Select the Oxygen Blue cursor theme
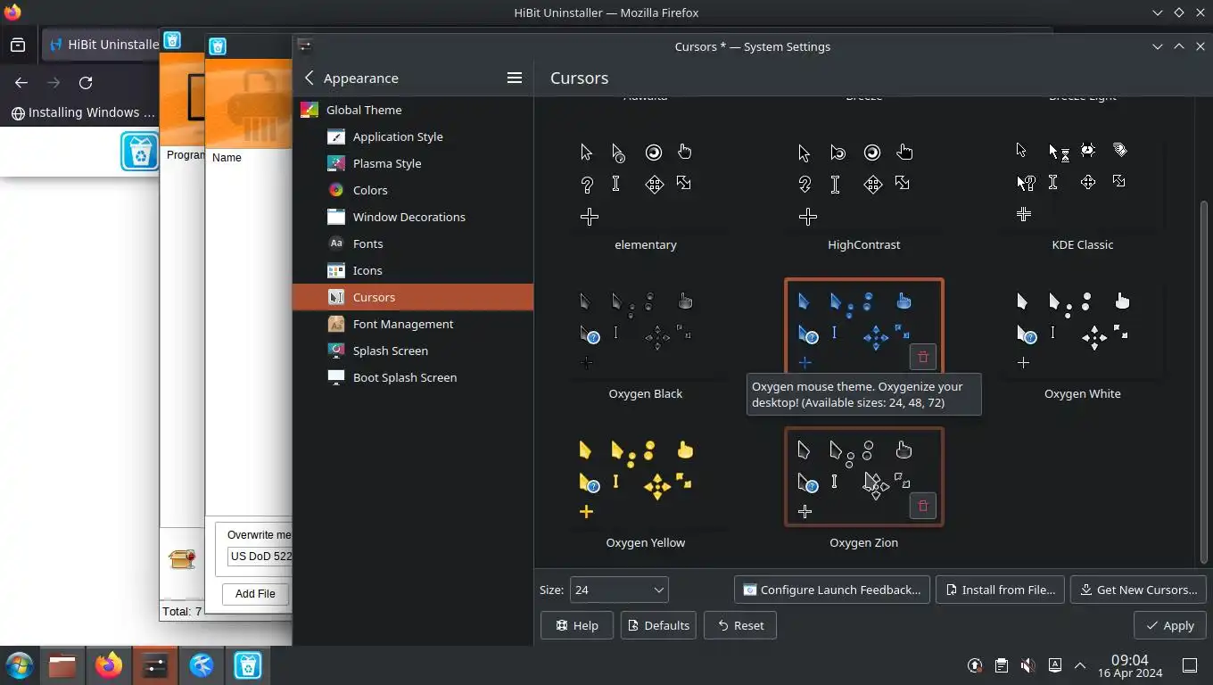This screenshot has height=685, width=1213. [x=863, y=326]
